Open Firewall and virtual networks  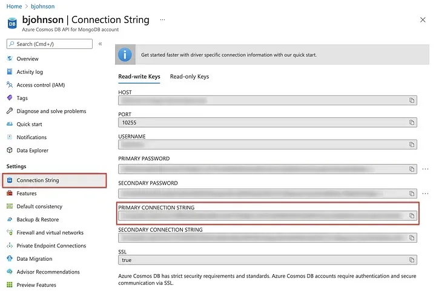(50, 232)
